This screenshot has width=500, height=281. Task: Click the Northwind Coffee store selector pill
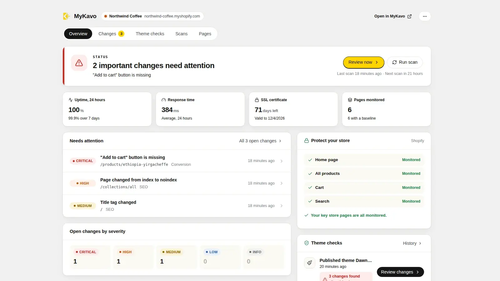click(x=152, y=16)
